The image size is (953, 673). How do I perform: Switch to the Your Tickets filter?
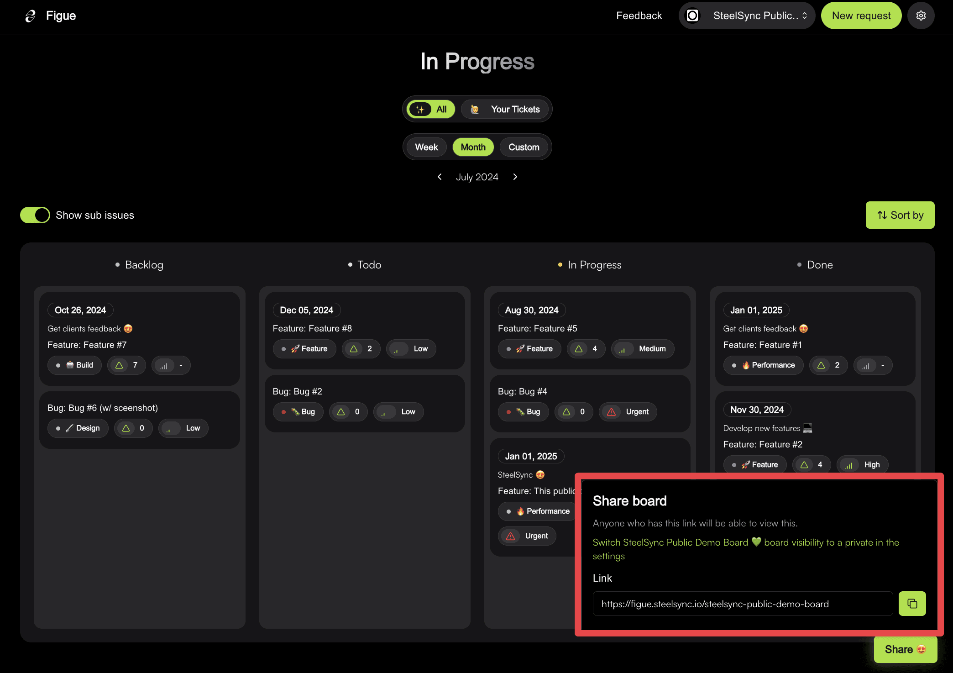click(505, 109)
